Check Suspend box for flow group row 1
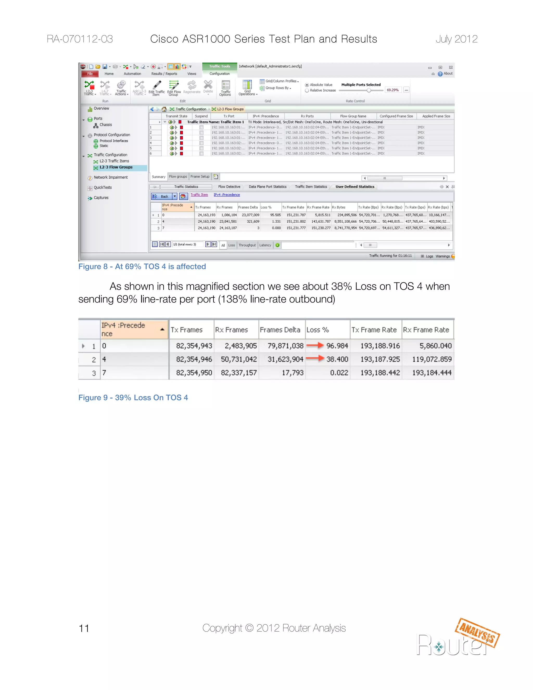Image resolution: width=533 pixels, height=690 pixels. (201, 127)
